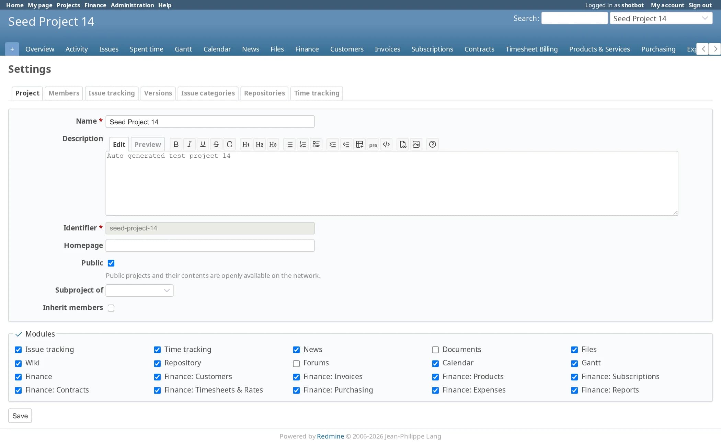
Task: Insert Heading 2 with H2 icon
Action: [260, 144]
